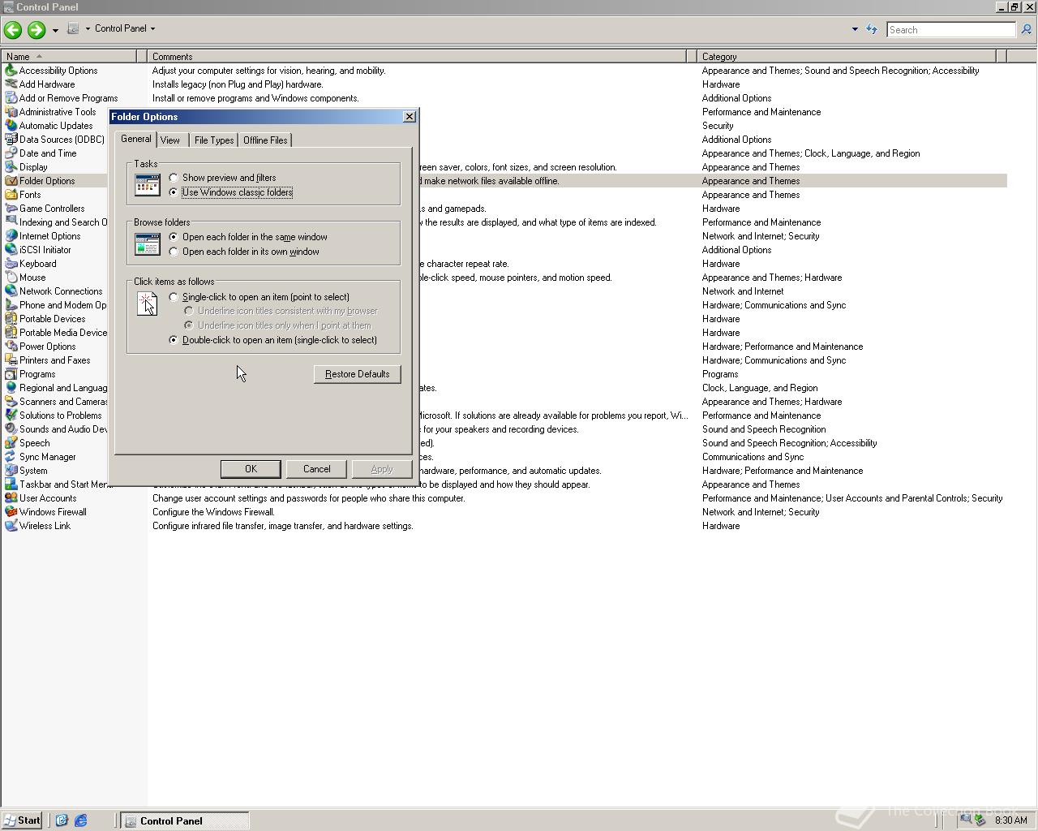Select Double-click to open an item
Viewport: 1038px width, 831px height.
[x=272, y=340]
